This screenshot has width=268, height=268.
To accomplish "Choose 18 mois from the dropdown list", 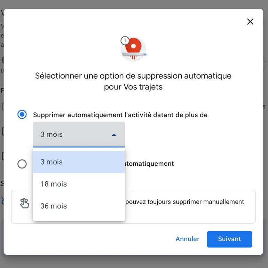I will click(79, 184).
